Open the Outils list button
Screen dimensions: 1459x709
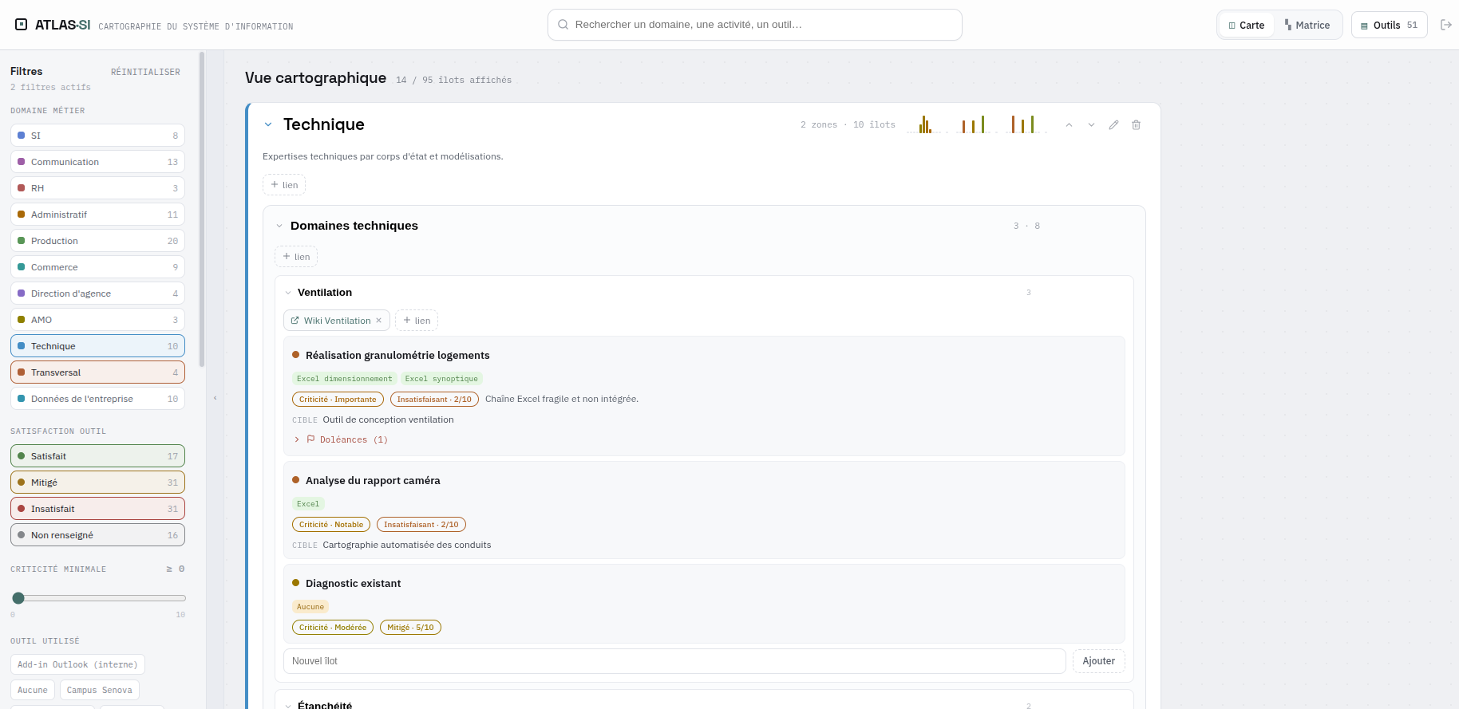tap(1389, 25)
